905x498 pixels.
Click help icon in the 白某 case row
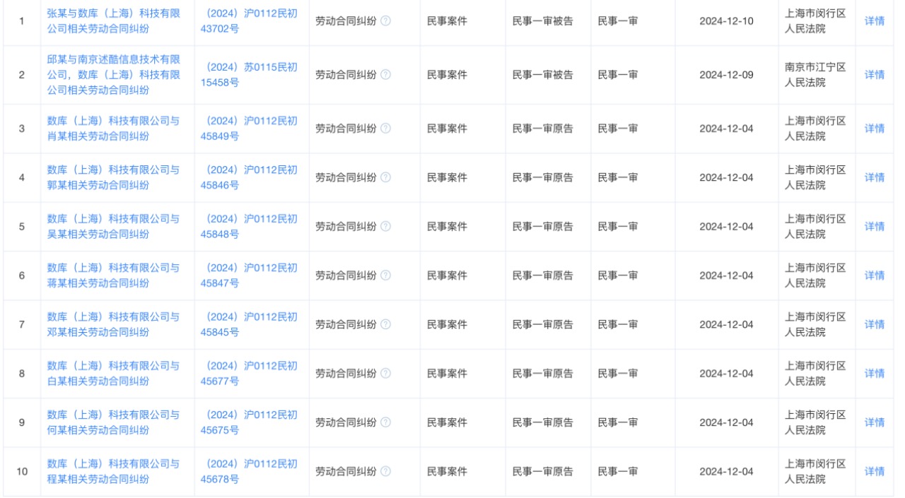[385, 374]
